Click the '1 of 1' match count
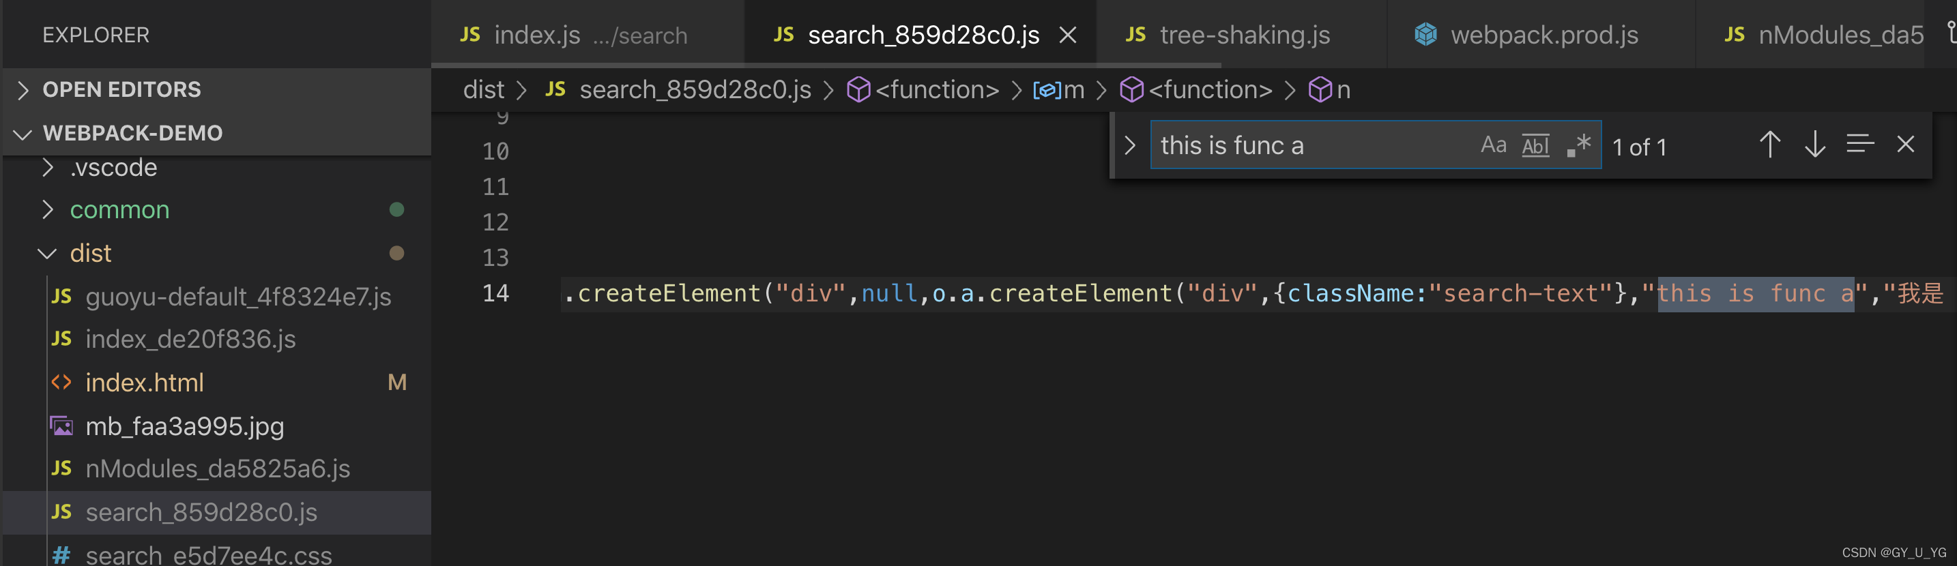The image size is (1957, 566). pos(1640,147)
